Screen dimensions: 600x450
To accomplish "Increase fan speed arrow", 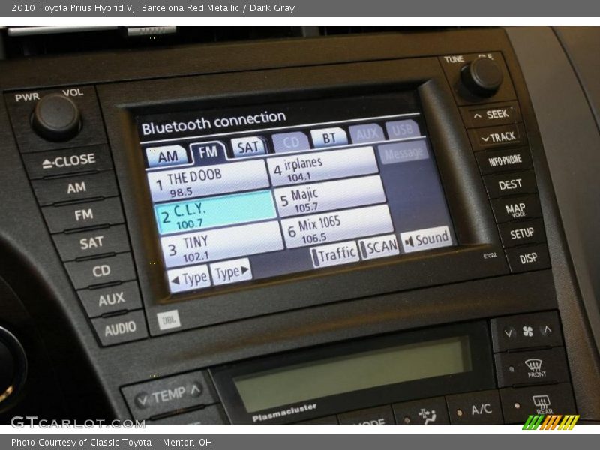I will 548,329.
